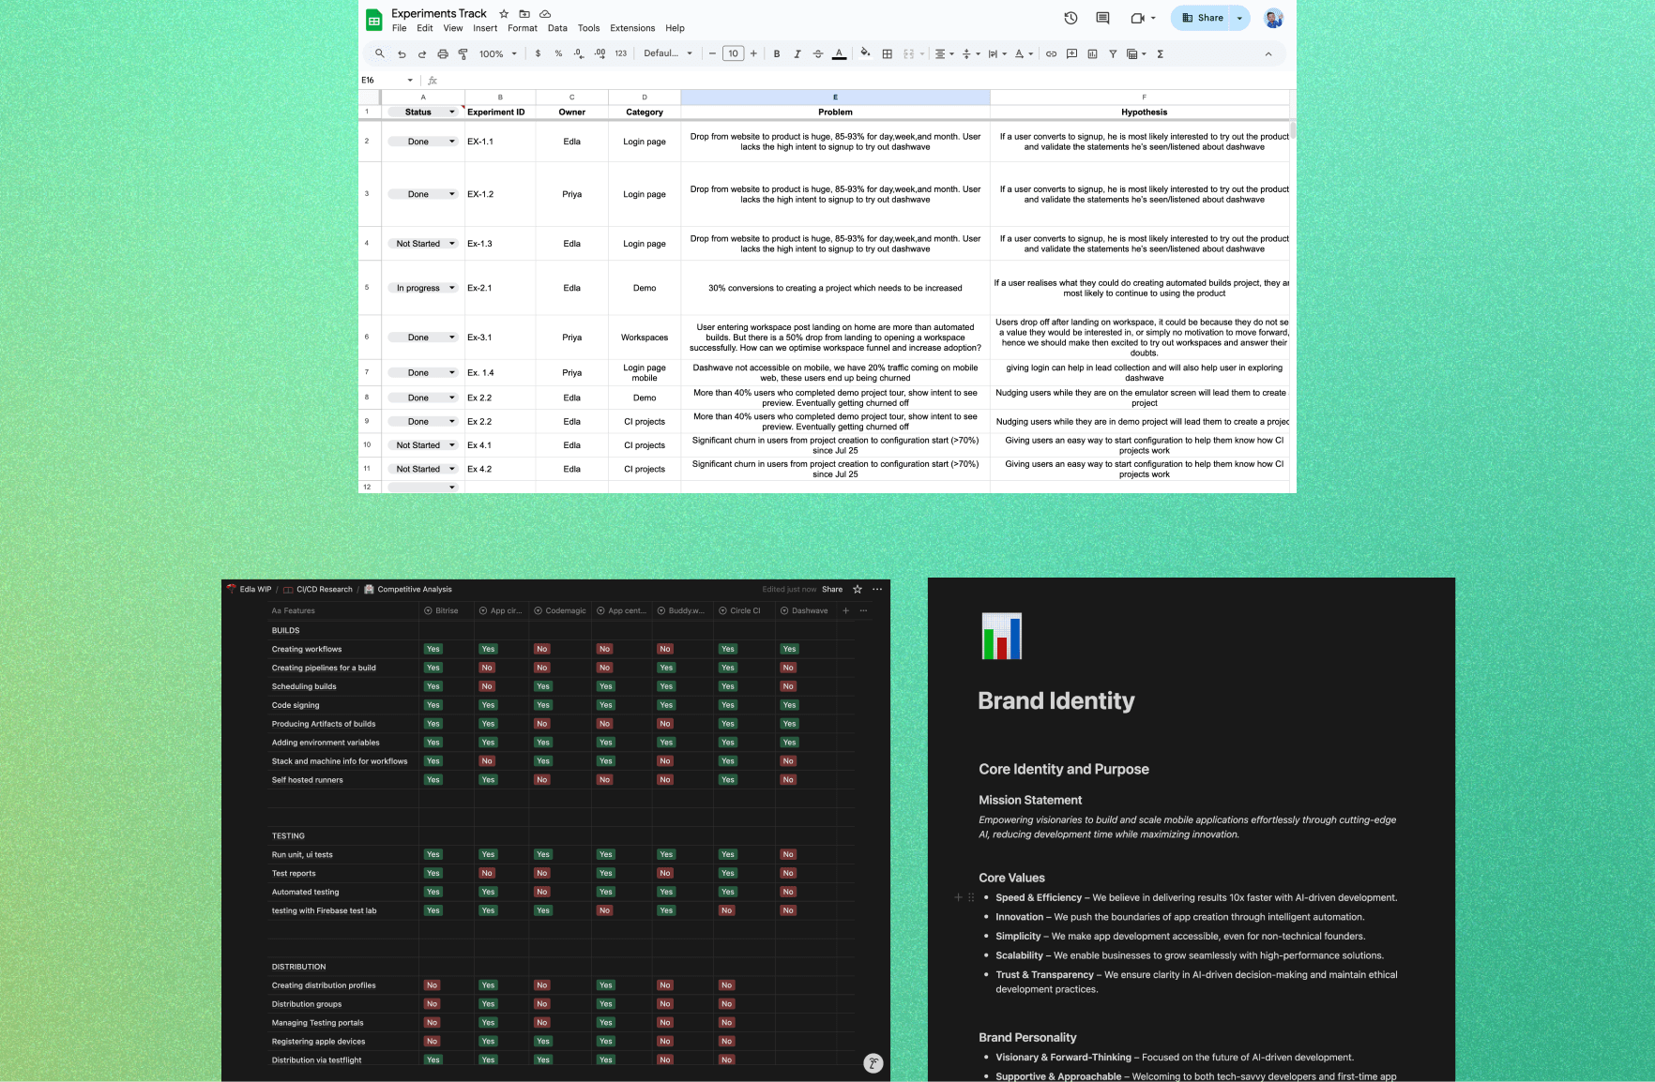
Task: Start a video call from Sheets
Action: click(x=1138, y=18)
